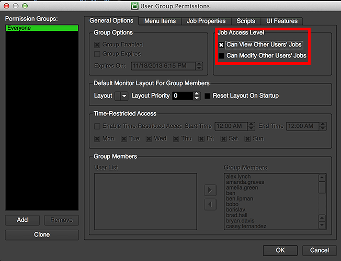
Task: Click the remove-user left arrow button
Action: pyautogui.click(x=210, y=204)
